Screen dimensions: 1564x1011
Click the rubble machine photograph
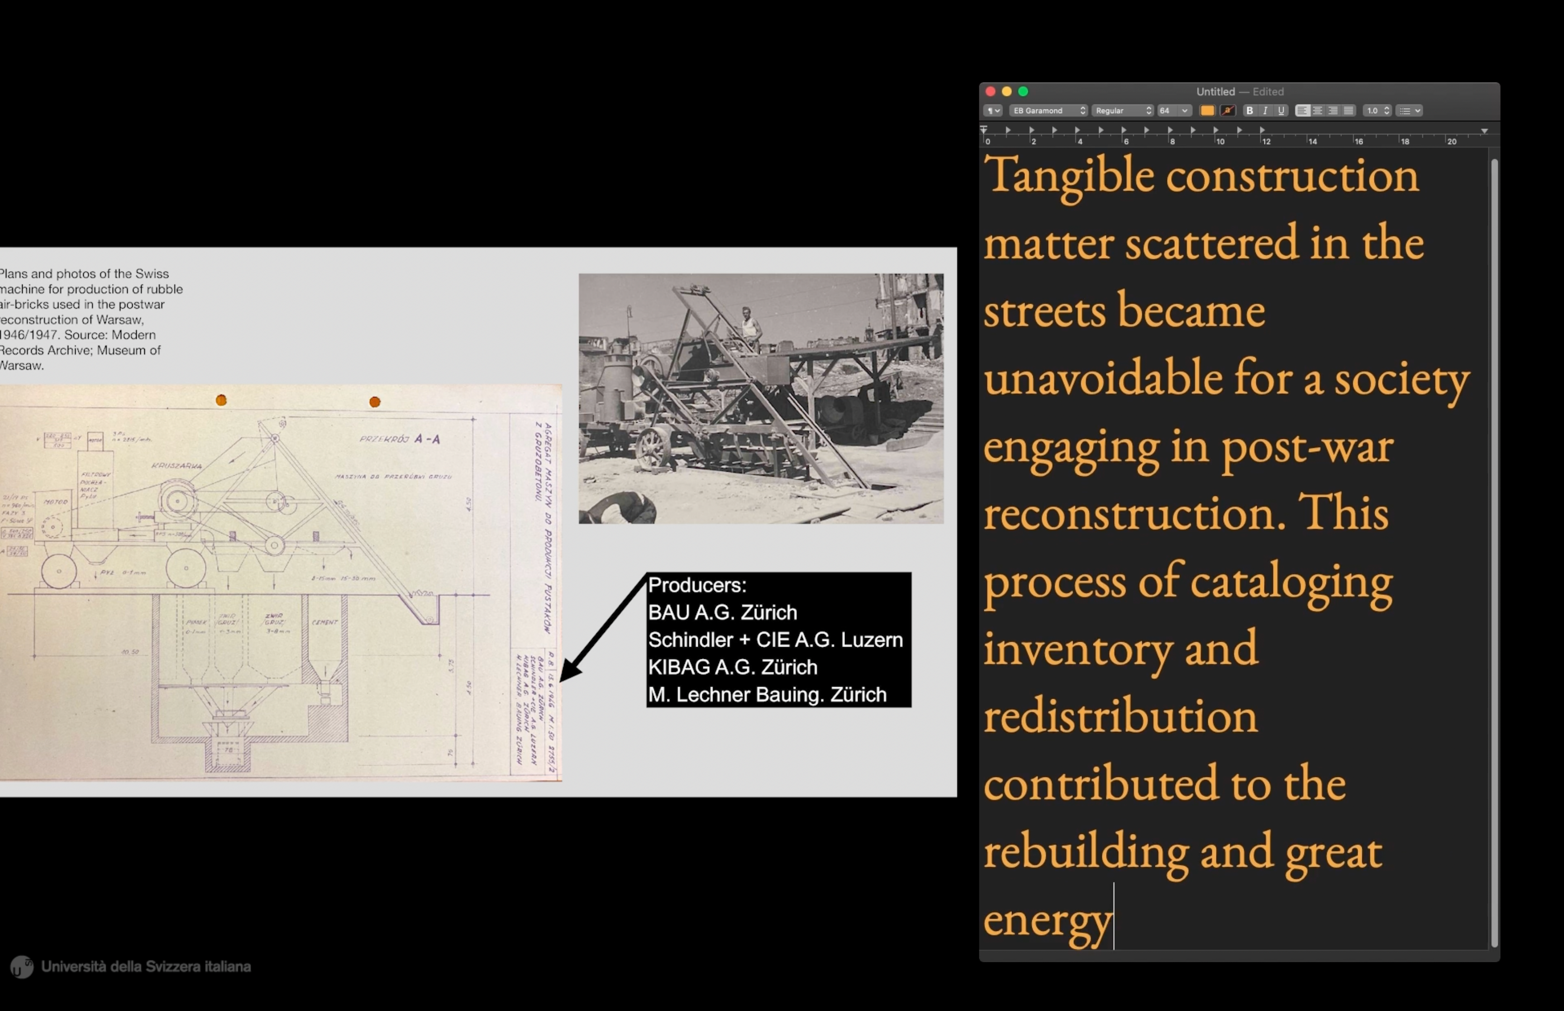coord(761,399)
